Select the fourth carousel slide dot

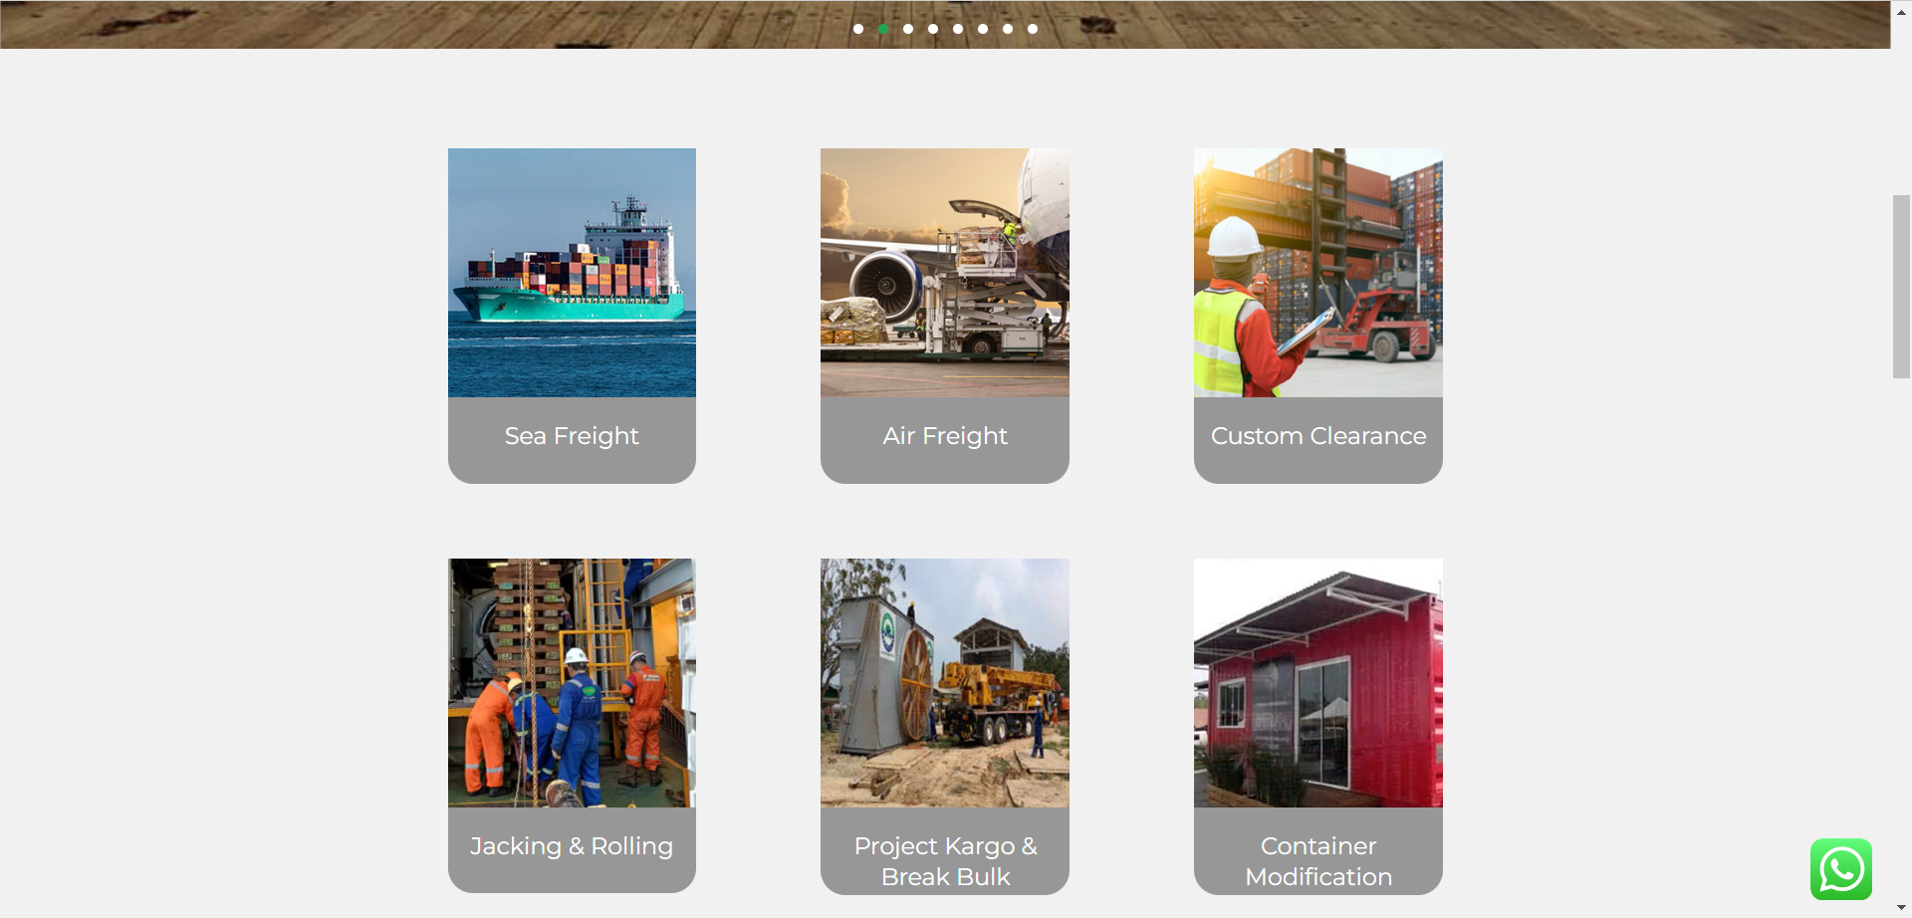click(x=933, y=29)
